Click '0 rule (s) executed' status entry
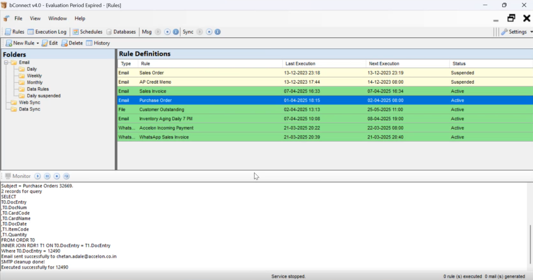533x280 pixels. 462,276
